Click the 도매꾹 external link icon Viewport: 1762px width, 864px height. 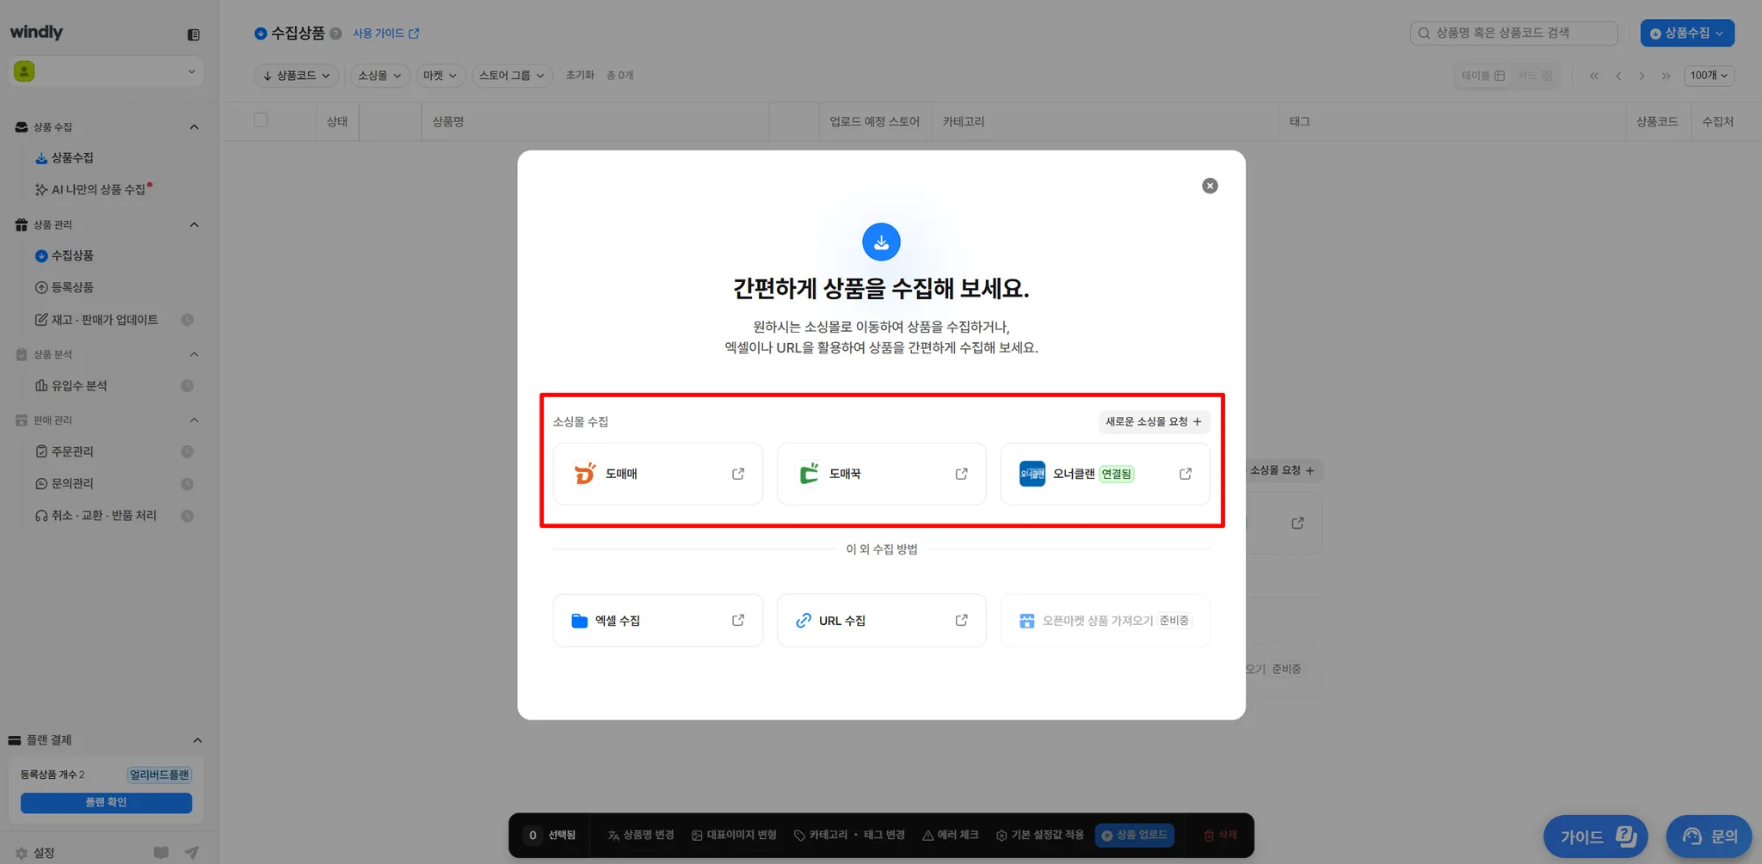pyautogui.click(x=962, y=474)
